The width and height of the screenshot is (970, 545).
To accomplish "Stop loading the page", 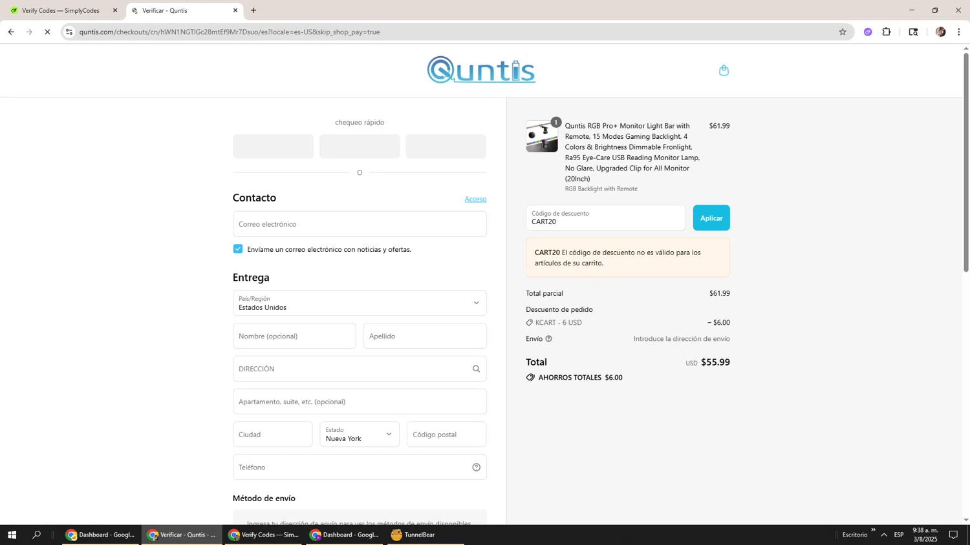I will click(x=47, y=32).
